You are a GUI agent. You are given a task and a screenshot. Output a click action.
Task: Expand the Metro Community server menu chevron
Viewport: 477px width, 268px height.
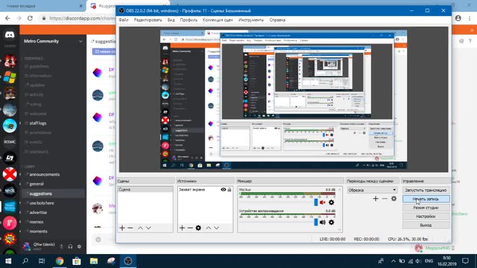click(x=80, y=41)
